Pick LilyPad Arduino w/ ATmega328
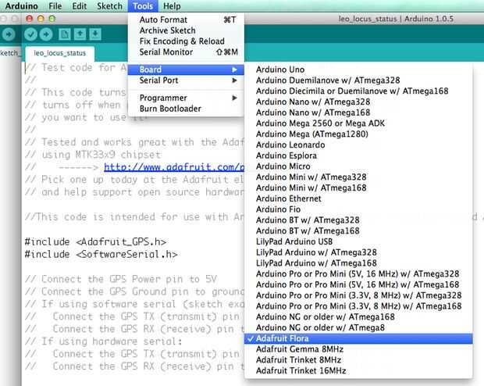The width and height of the screenshot is (484, 386). click(x=358, y=252)
